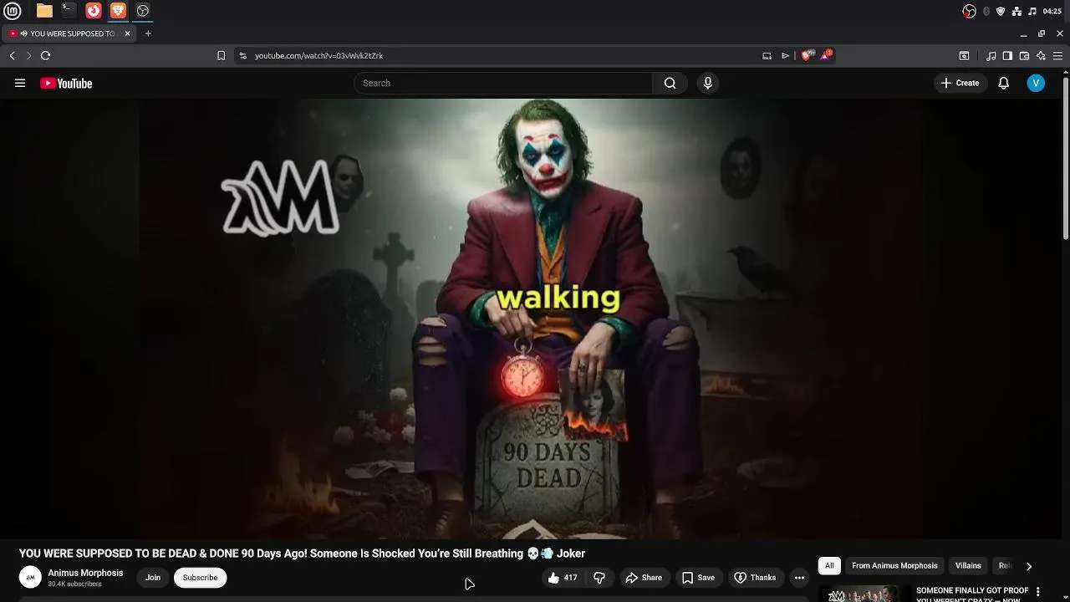Open YouTube notifications bell
1070x602 pixels.
(x=1004, y=83)
